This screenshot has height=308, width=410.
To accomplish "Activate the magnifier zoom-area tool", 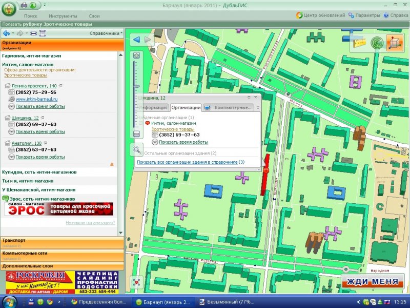I will (136, 150).
